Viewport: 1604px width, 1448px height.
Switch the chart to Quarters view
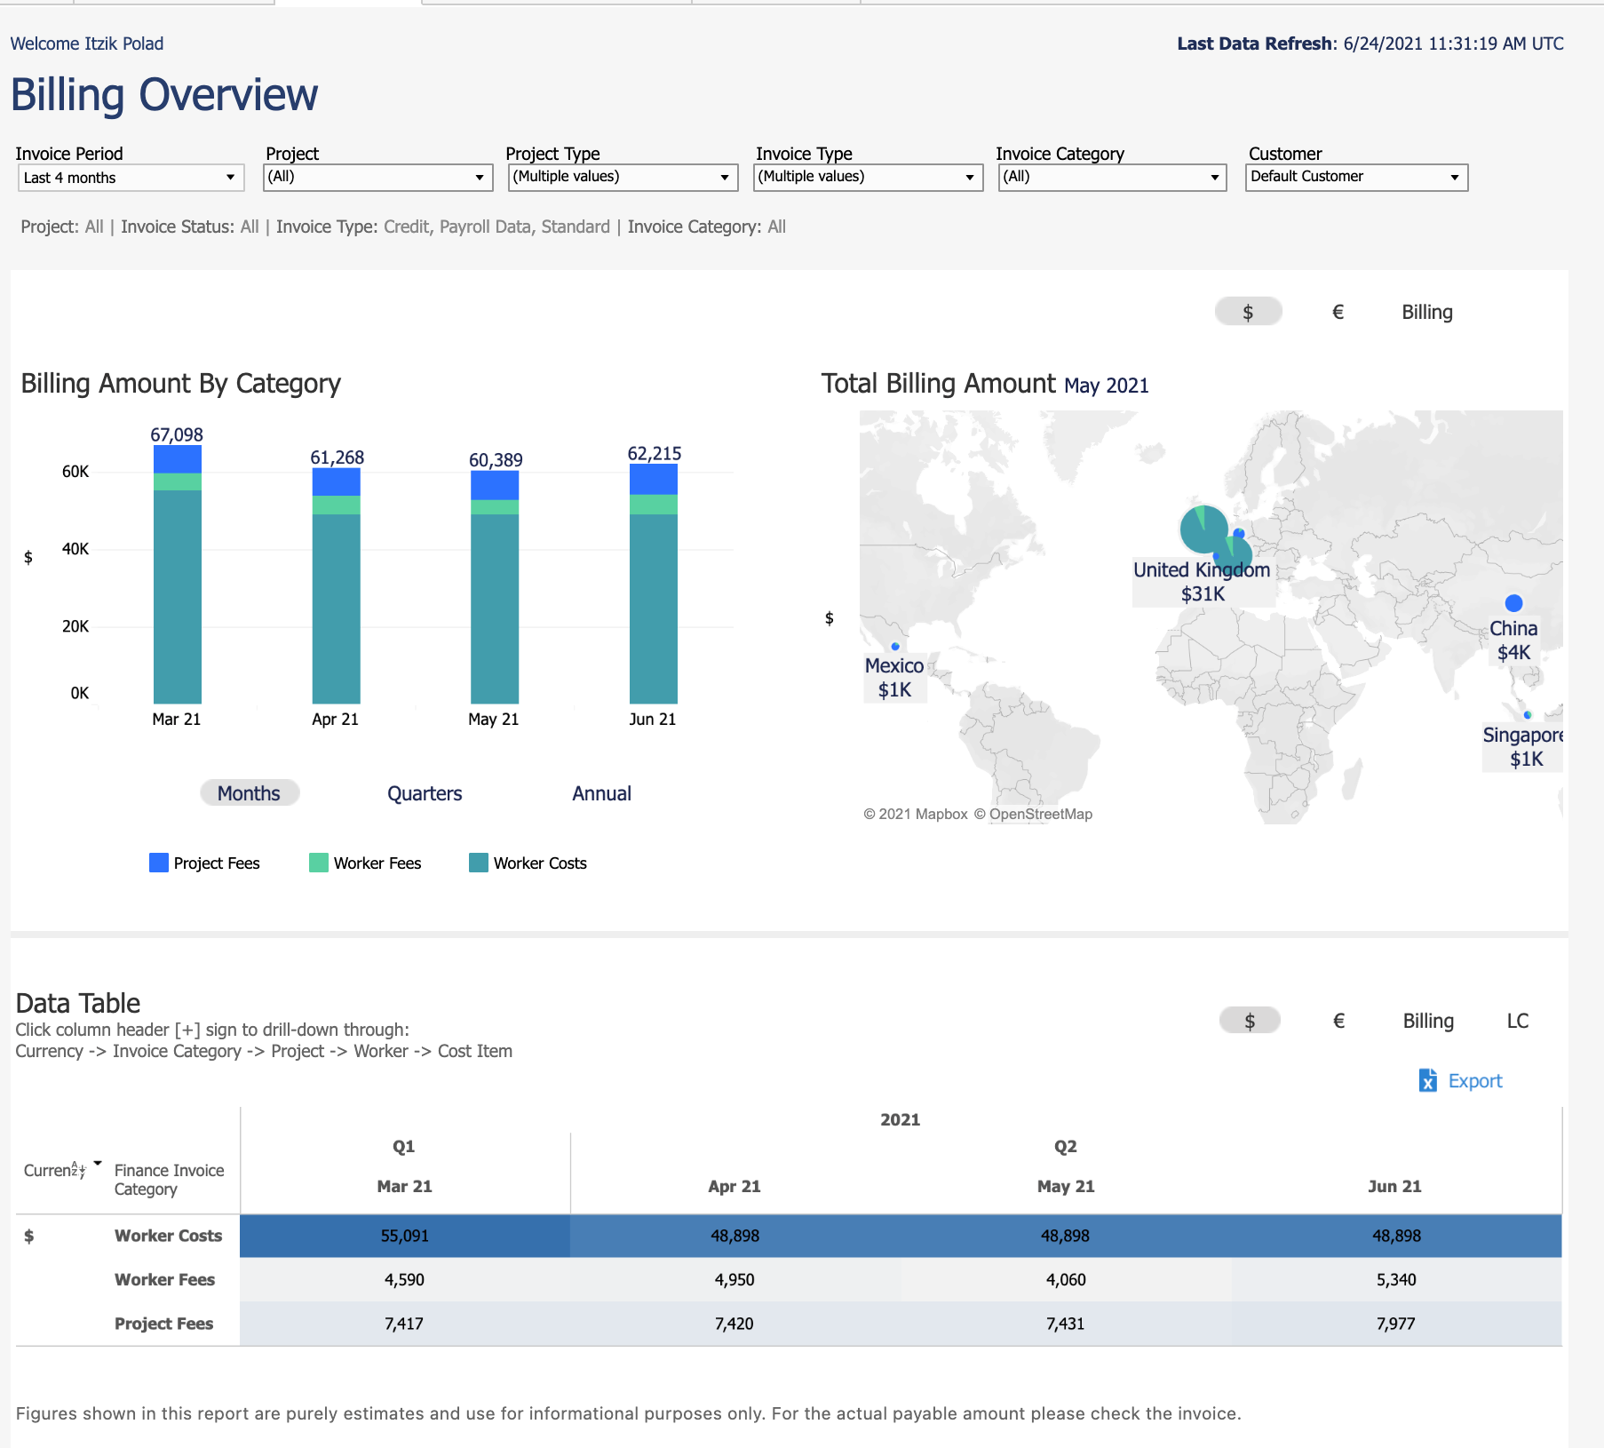[x=425, y=793]
